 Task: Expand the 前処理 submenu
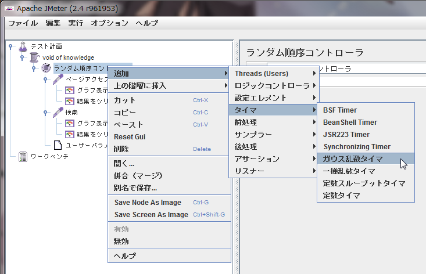pyautogui.click(x=274, y=122)
